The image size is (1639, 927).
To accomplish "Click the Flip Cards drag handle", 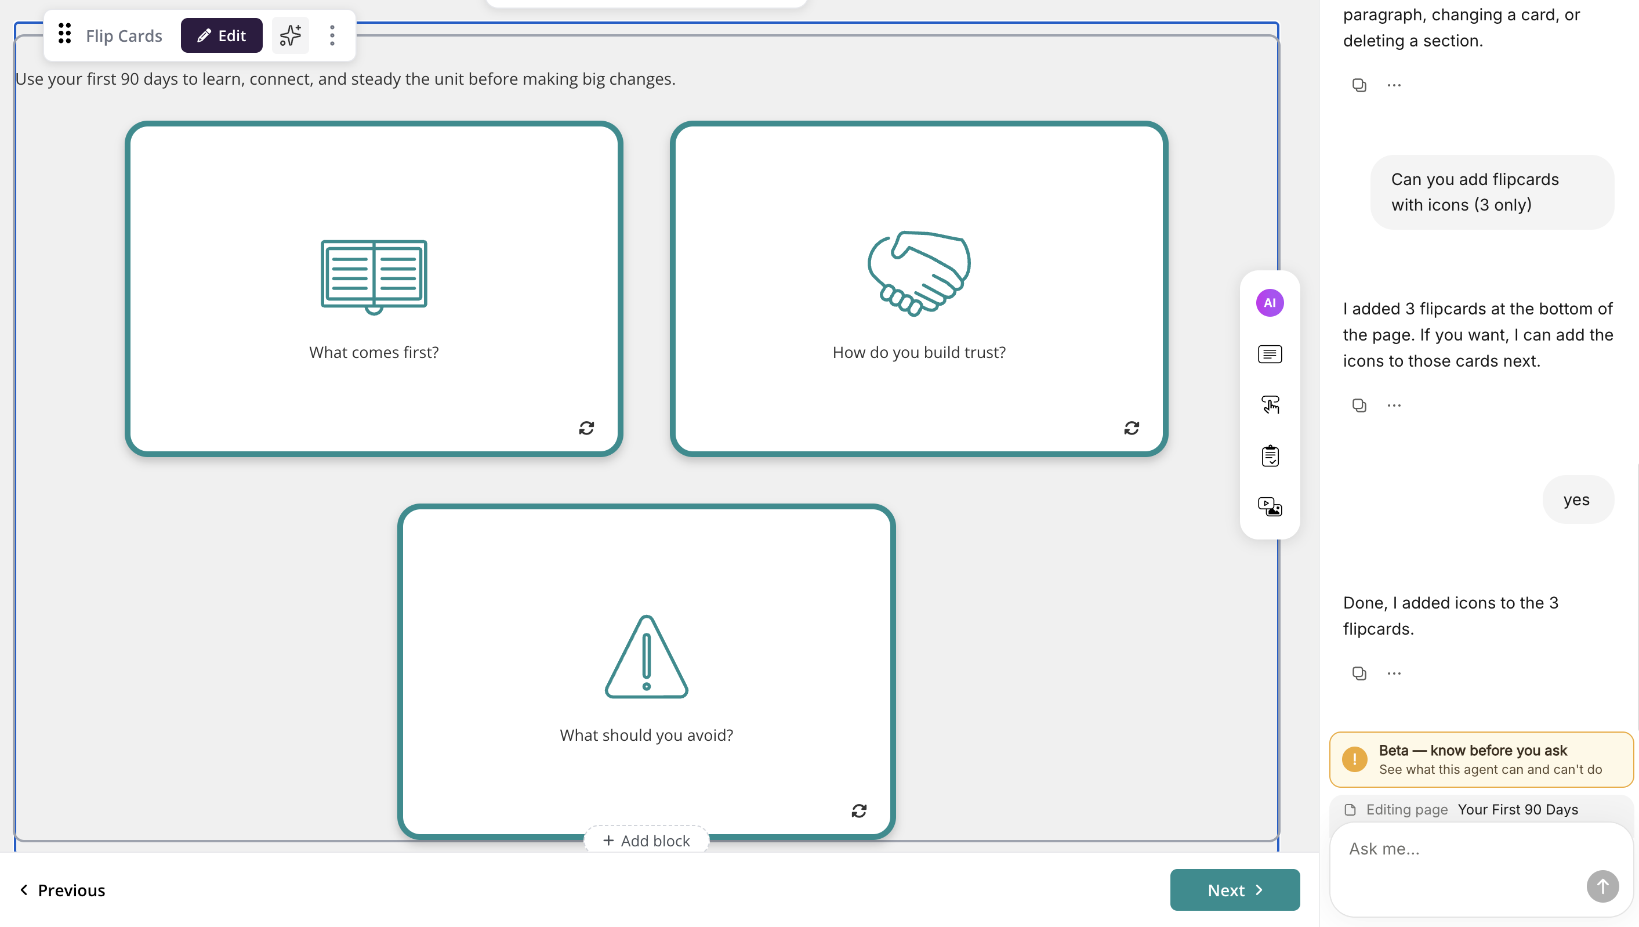I will pos(64,34).
